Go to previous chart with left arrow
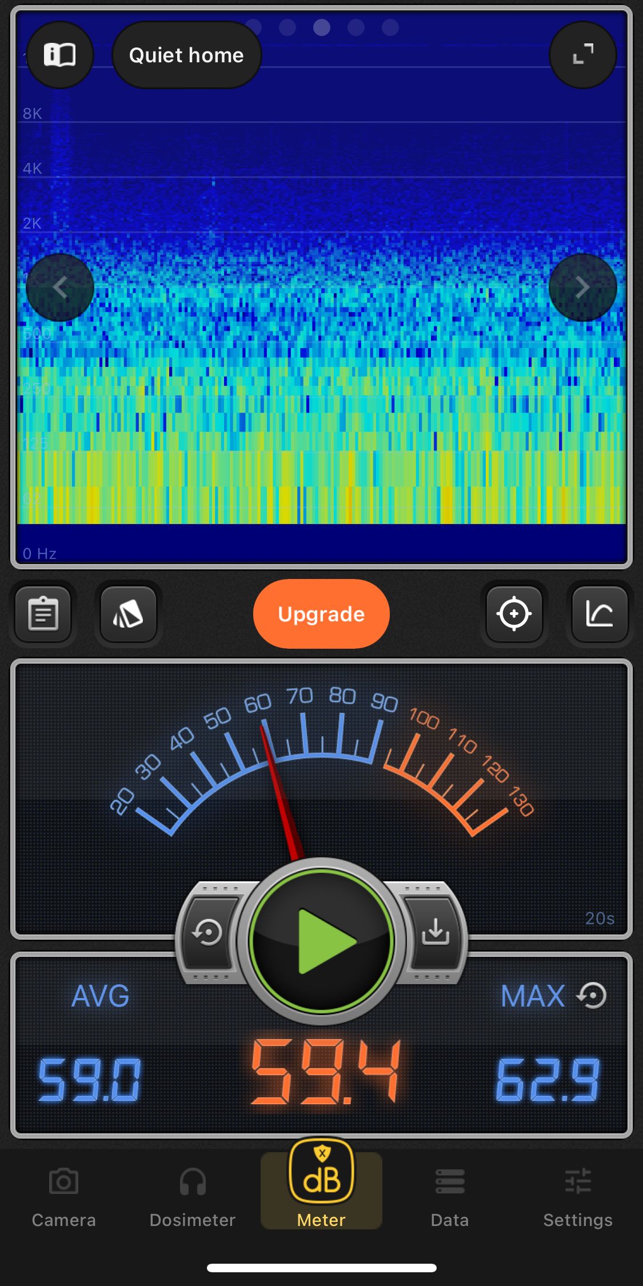This screenshot has width=643, height=1286. [x=60, y=287]
